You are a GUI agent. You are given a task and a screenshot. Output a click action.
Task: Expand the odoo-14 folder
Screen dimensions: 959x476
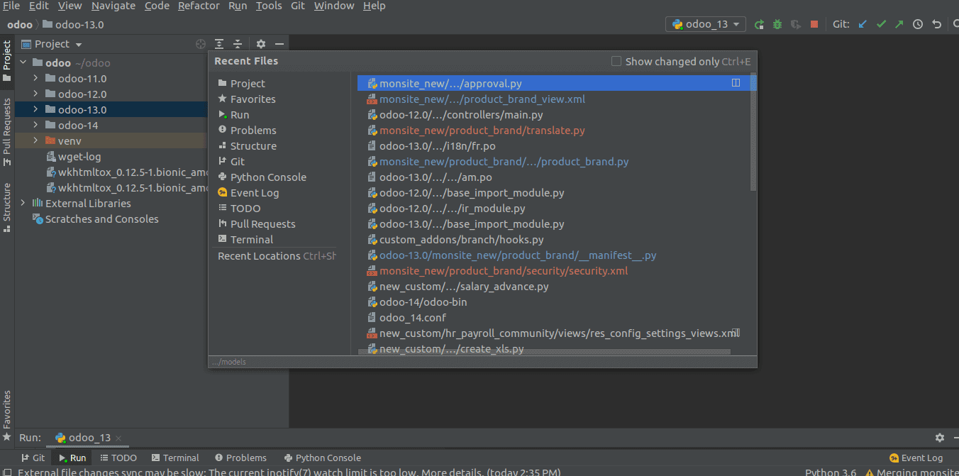(35, 125)
